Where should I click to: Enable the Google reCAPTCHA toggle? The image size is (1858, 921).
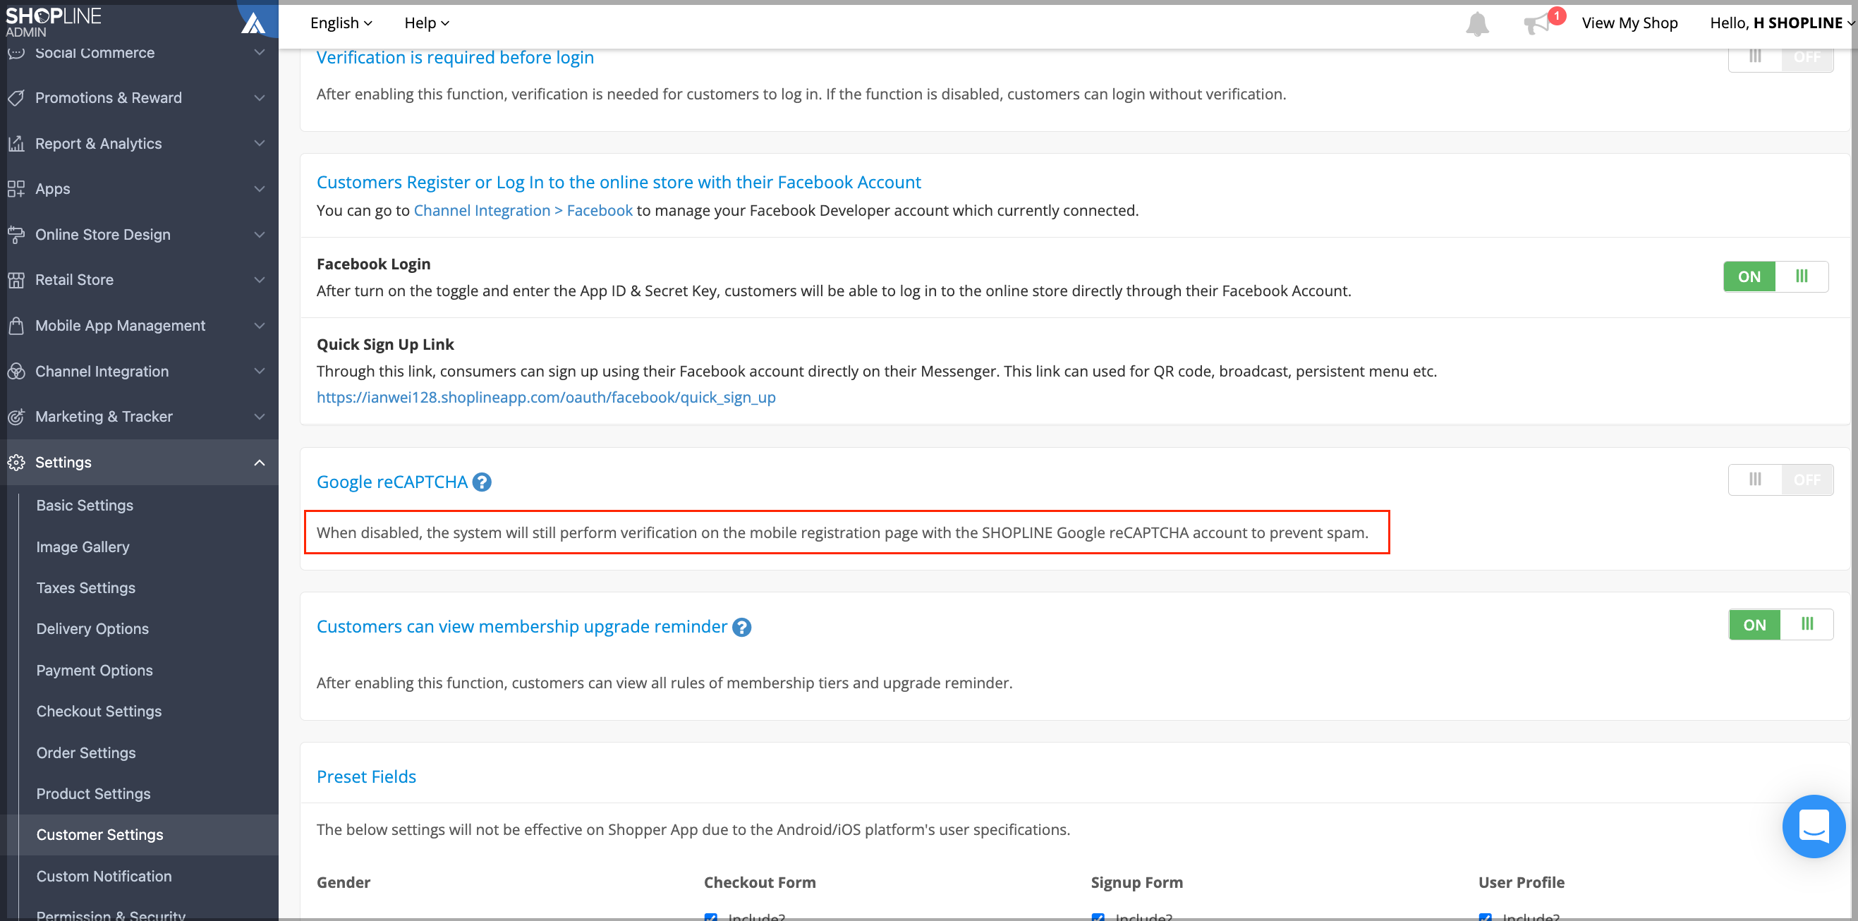click(x=1781, y=480)
